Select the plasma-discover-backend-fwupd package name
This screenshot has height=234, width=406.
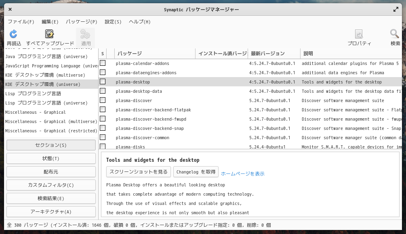click(x=151, y=119)
